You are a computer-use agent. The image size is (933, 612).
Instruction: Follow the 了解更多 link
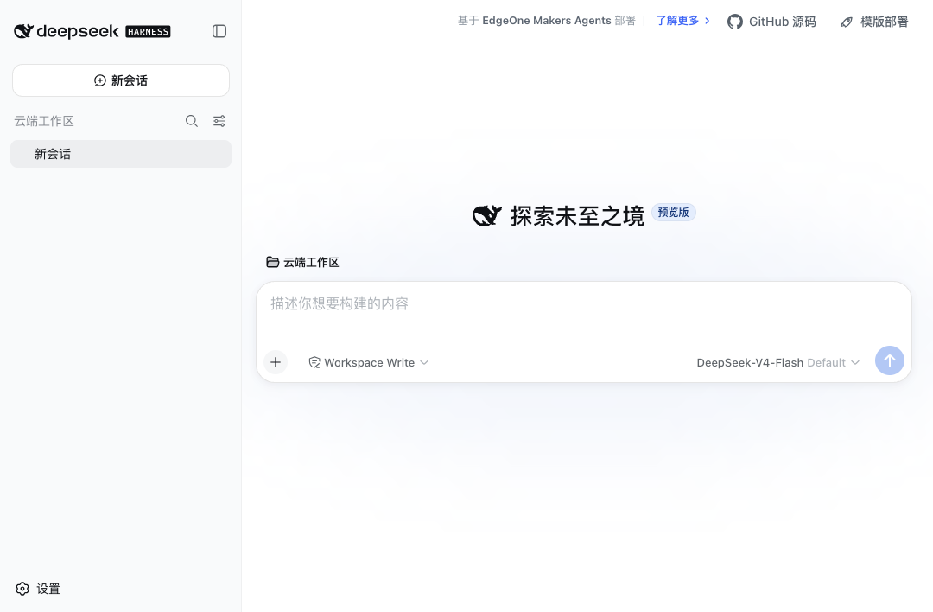pos(682,21)
